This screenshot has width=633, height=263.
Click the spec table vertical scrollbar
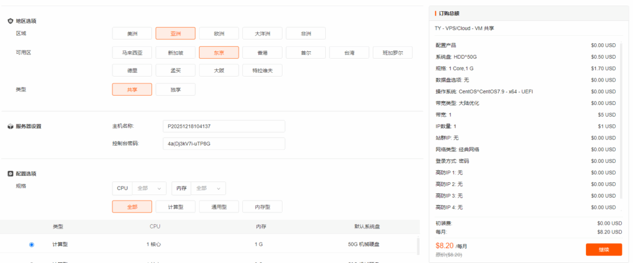coord(418,246)
